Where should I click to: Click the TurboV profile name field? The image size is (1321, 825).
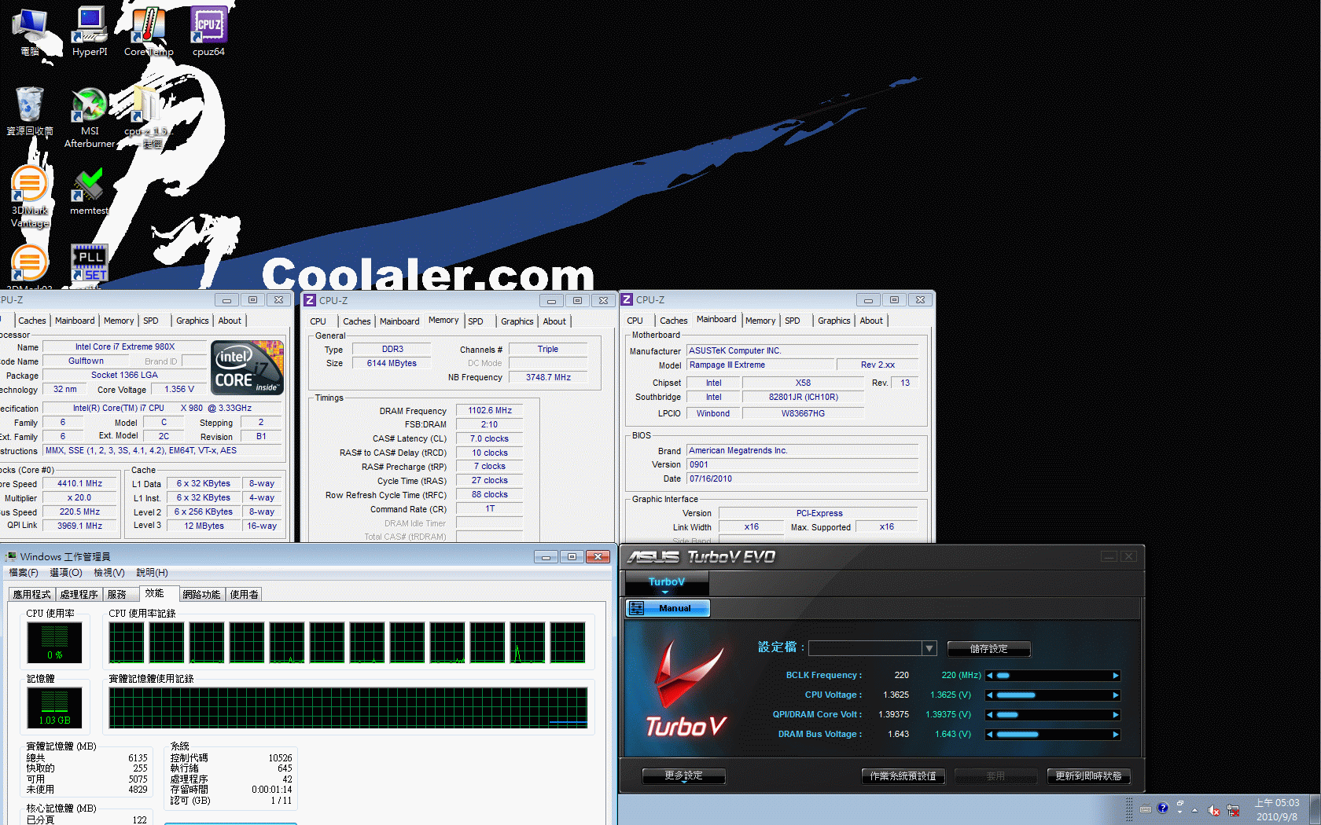tap(865, 648)
